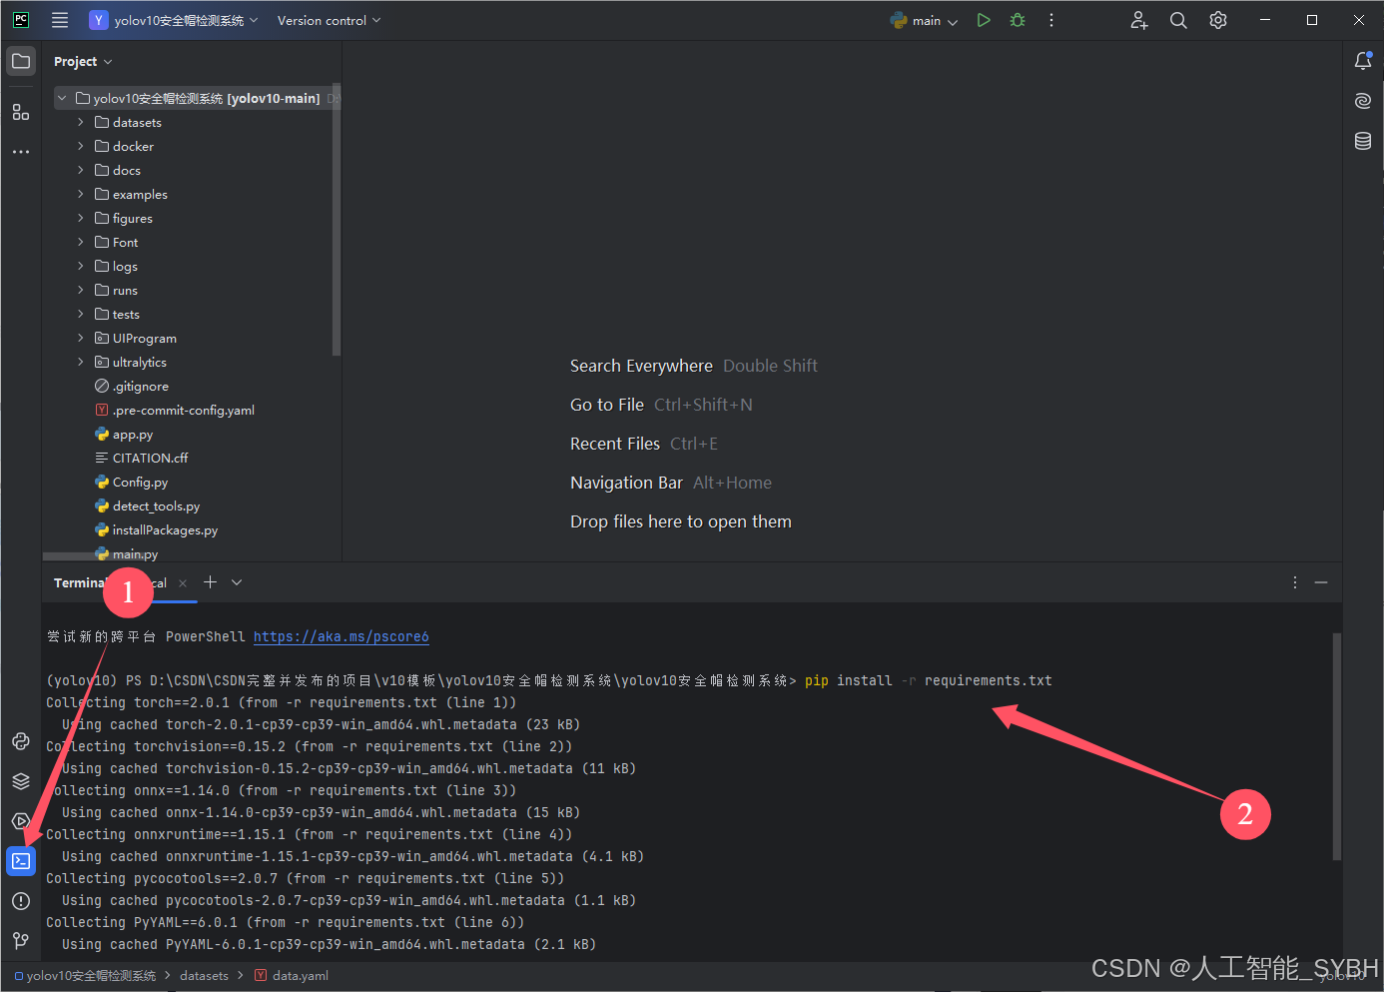Screen dimensions: 1384x992
Task: Expand the ultralytics folder node
Action: pos(81,362)
